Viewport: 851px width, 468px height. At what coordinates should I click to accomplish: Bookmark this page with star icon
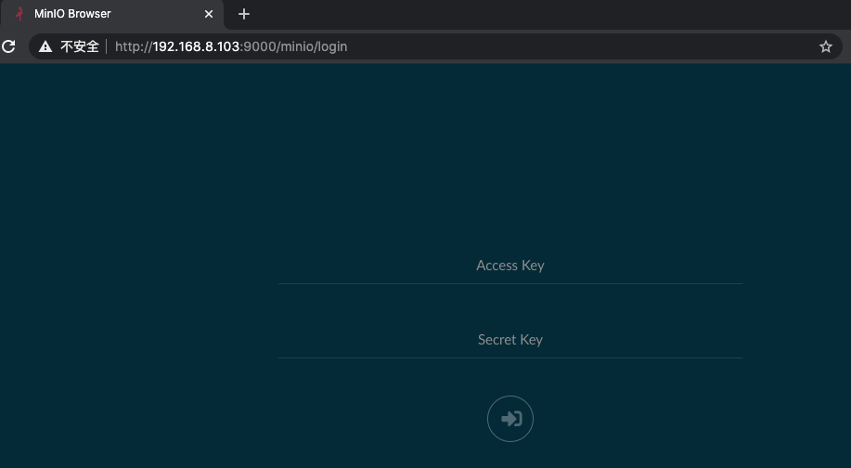pos(825,46)
